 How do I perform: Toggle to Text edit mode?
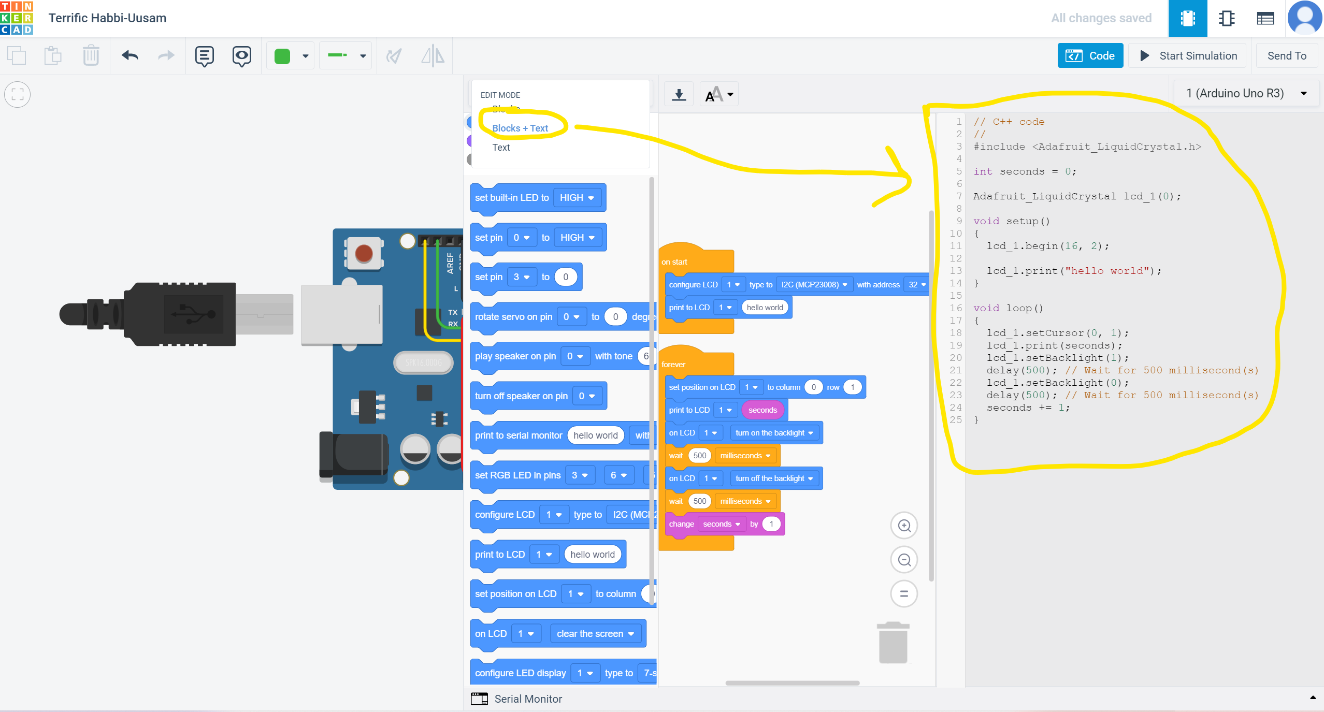(501, 147)
